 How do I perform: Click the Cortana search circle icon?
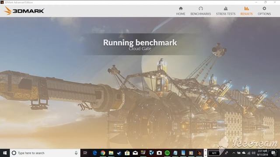(14, 153)
